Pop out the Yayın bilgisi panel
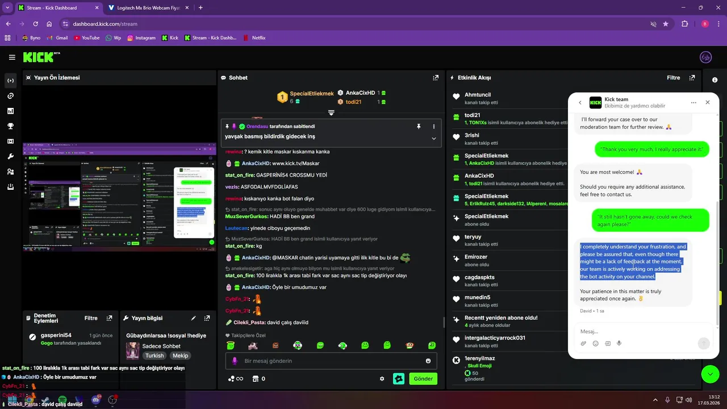727x409 pixels. click(x=208, y=319)
